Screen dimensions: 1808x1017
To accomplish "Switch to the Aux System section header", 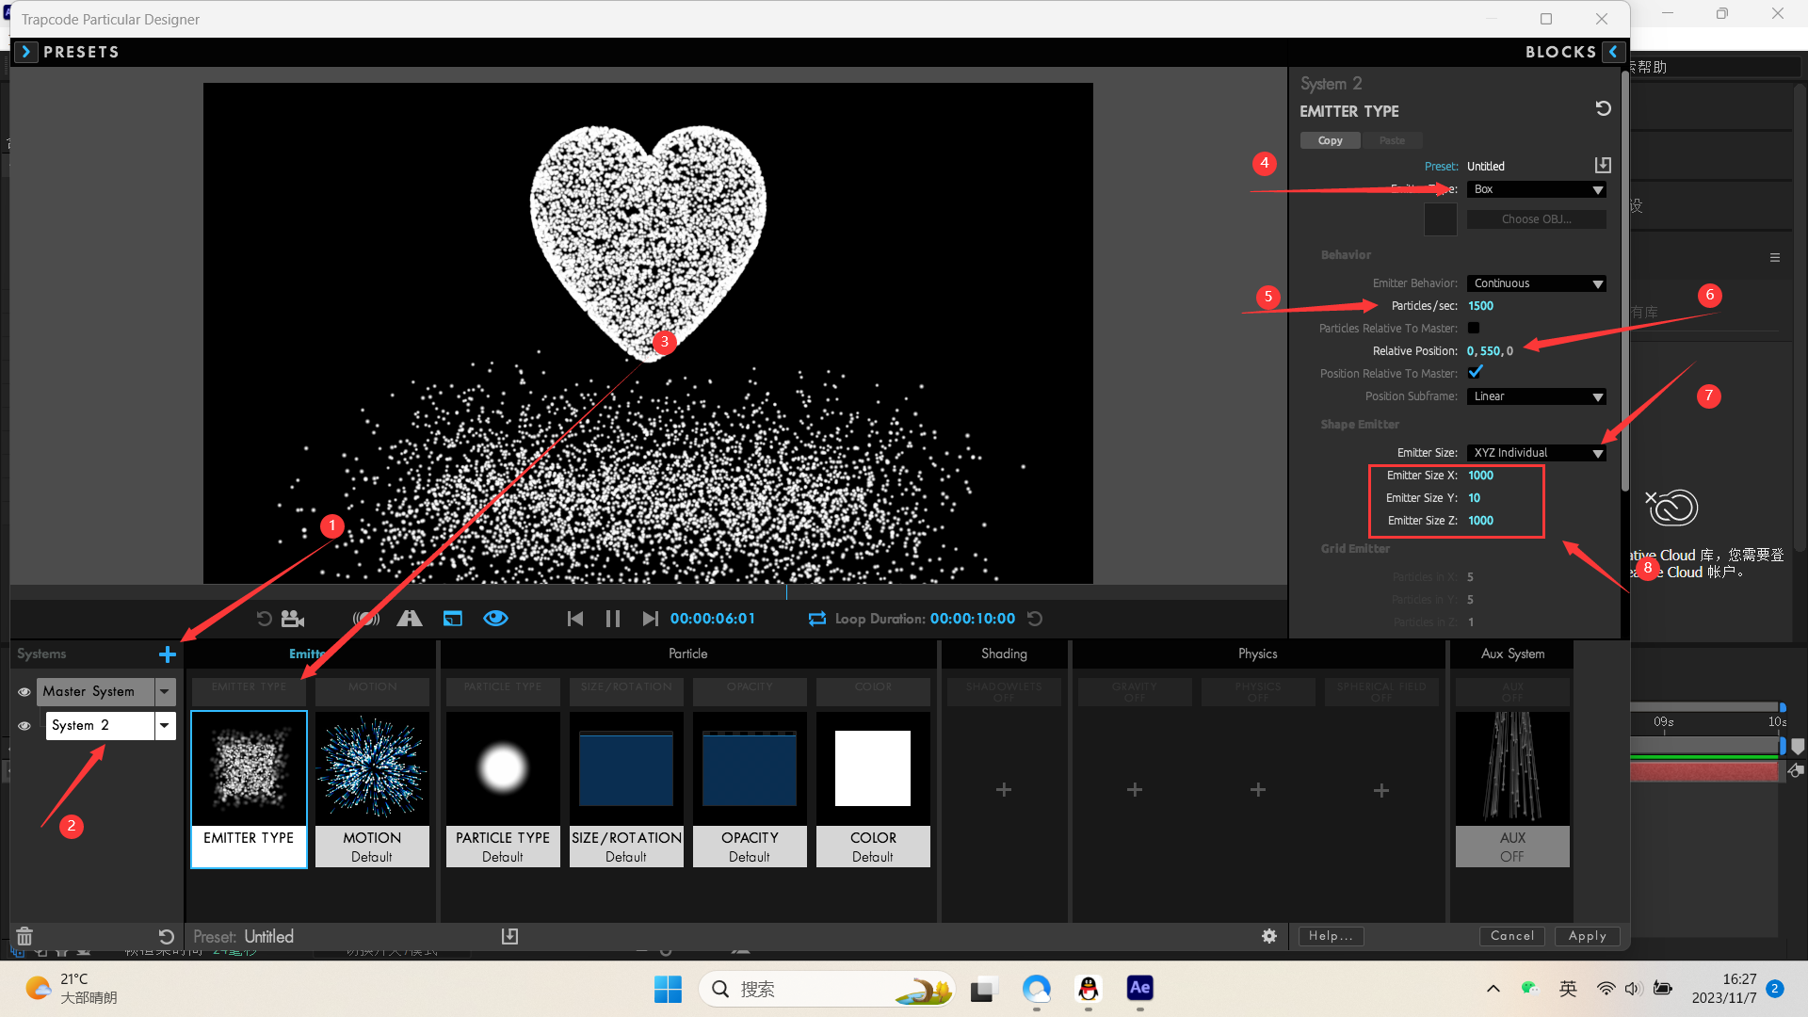I will 1512,654.
